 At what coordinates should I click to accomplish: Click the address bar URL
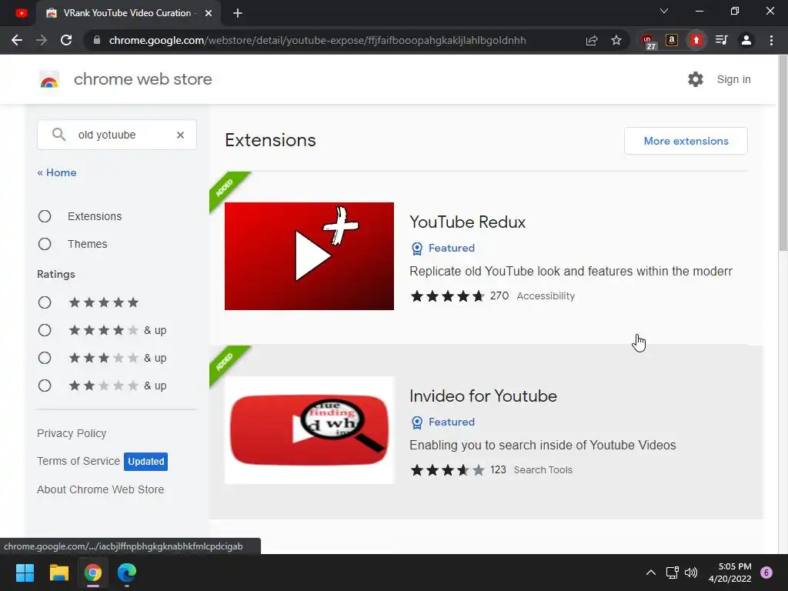pos(317,40)
